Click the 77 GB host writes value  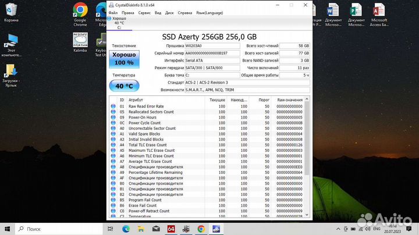coord(294,53)
